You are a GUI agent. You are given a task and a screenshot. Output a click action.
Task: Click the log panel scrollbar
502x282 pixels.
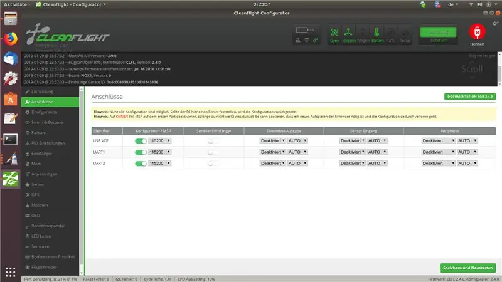coord(499,69)
